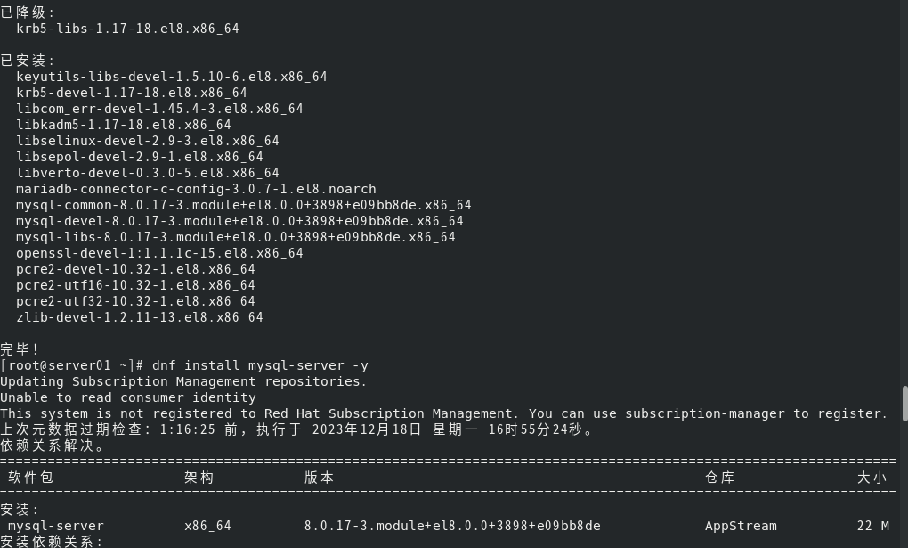
Task: Click the mysql-common package line
Action: (244, 205)
